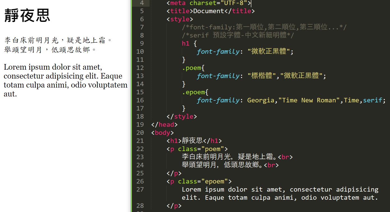Click the h1 selector in the style block
Image resolution: width=390 pixels, height=212 pixels.
coord(185,43)
